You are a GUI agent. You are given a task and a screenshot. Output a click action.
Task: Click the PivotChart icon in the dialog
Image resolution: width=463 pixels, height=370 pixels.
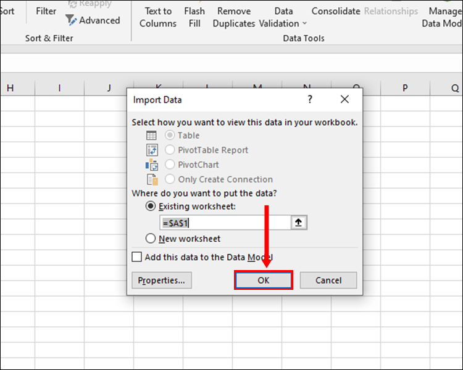tap(152, 165)
